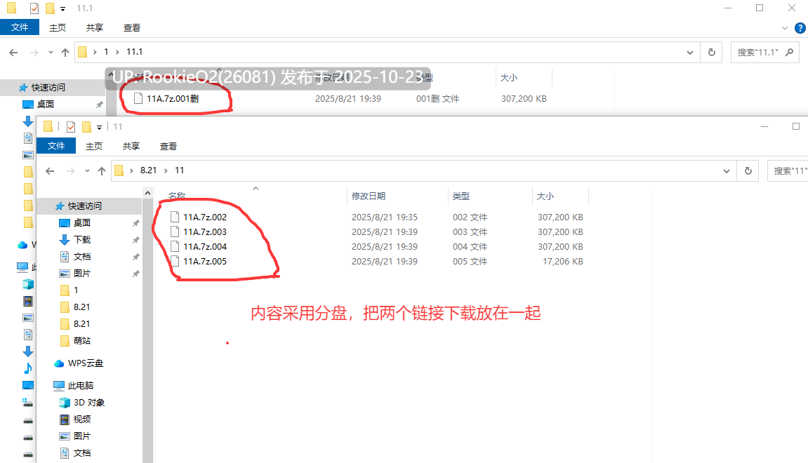Go up one level in 11.1 window

(x=65, y=52)
